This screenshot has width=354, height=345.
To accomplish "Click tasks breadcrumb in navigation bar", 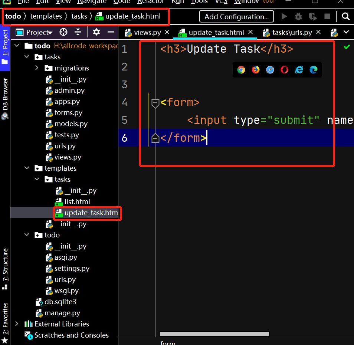I will [79, 16].
